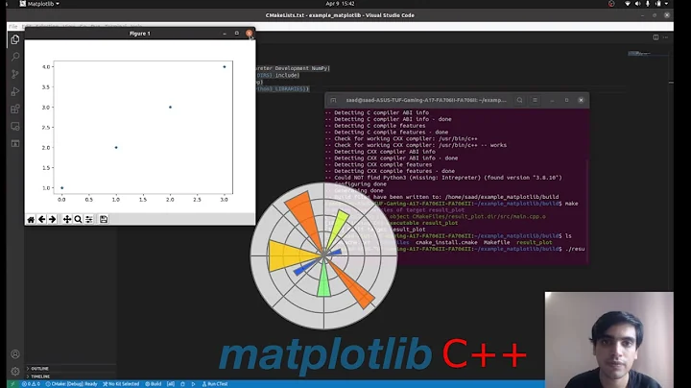This screenshot has width=691, height=388.
Task: Click the data point at y 4.0
Action: point(225,67)
